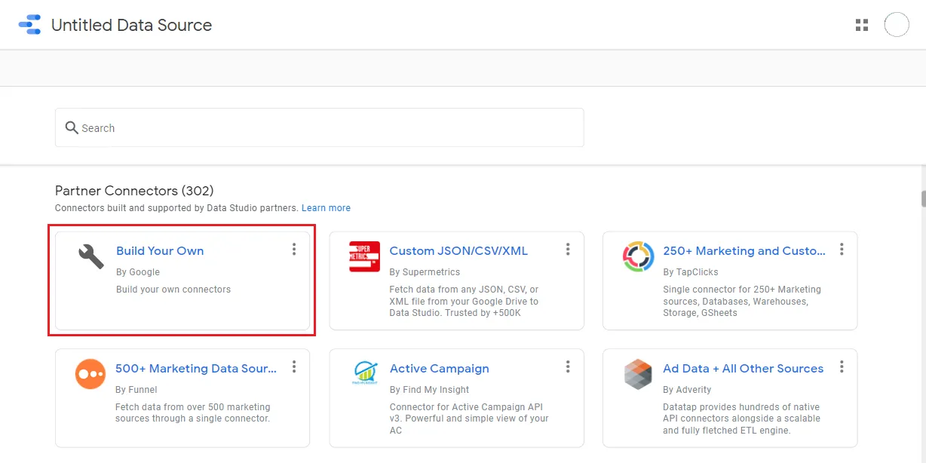Click the TapClicks circular logo icon
Screen dimensions: 926x463
pos(638,256)
